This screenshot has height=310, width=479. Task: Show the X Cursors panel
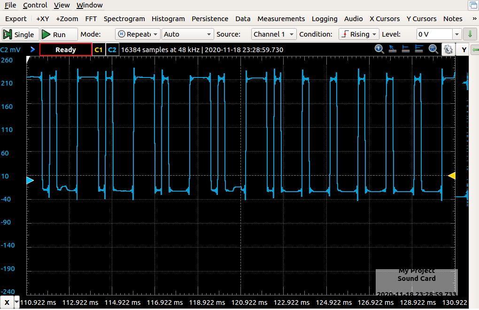(x=385, y=19)
